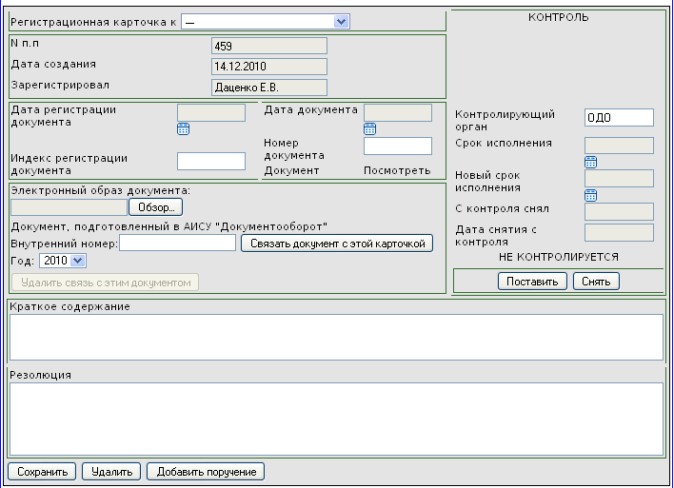The height and width of the screenshot is (488, 674).
Task: Focus the Внутренний номер input field
Action: pyautogui.click(x=177, y=243)
